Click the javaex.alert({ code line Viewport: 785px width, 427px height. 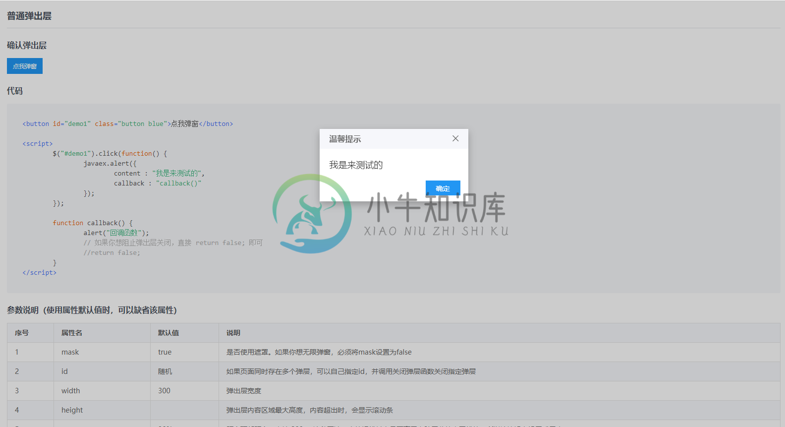pos(110,163)
